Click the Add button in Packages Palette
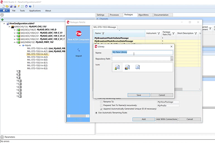Screen dimensions: 215x143 point(144,119)
